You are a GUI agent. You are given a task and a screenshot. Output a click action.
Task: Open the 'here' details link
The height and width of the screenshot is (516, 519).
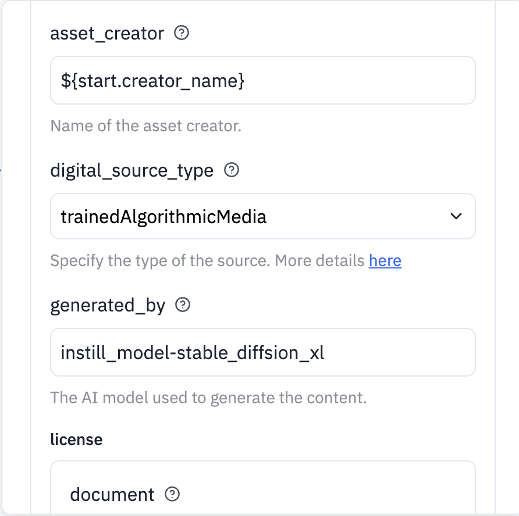pyautogui.click(x=385, y=261)
